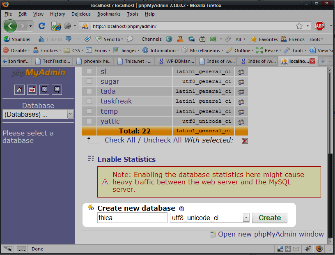Viewport: 335px width, 255px height.
Task: Switch to the WP-DBMan... tab
Action: 176,61
